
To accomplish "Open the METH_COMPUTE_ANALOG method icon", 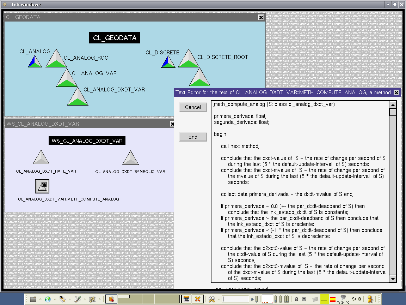I will (42, 186).
